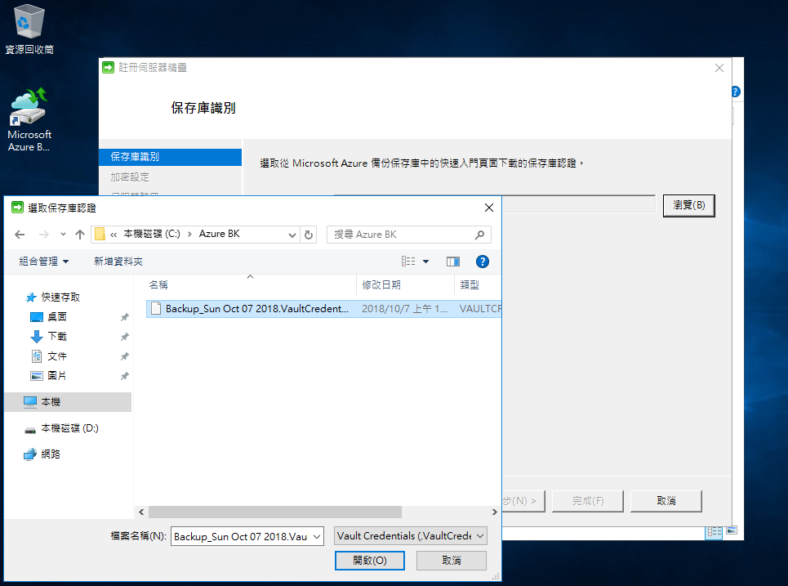Open file dialog help icon
Viewport: 788px width, 586px height.
482,261
